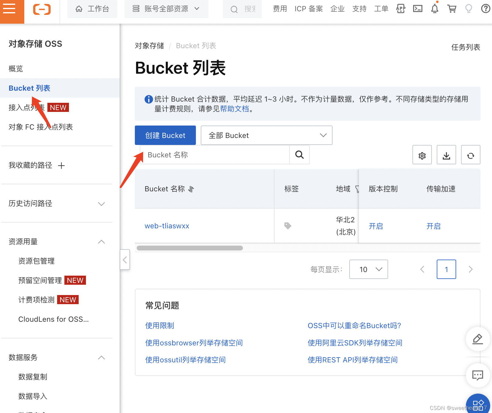This screenshot has height=413, width=492.
Task: Click 对象存储 breadcrumb
Action: pyautogui.click(x=149, y=46)
